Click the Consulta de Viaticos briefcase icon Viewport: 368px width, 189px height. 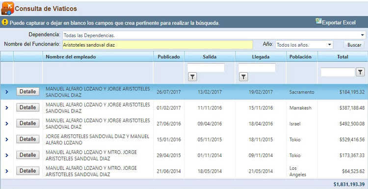[7, 8]
